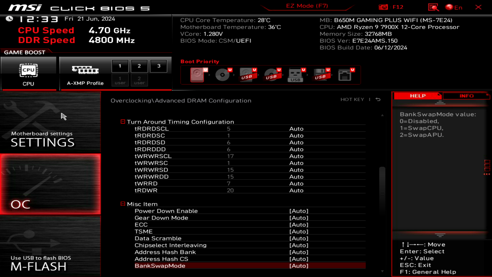Take a screenshot using the F12 camera icon
This screenshot has height=277, width=492.
click(x=383, y=7)
